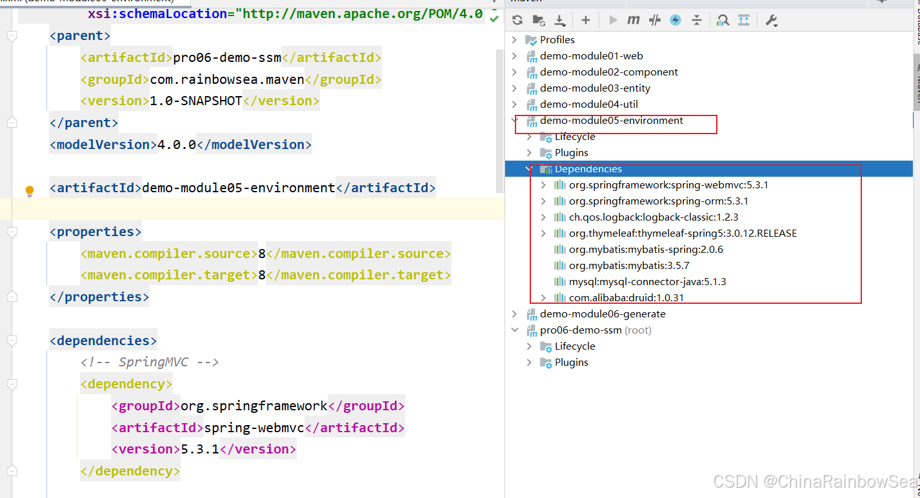Toggle skip tests mode lightning icon

675,20
